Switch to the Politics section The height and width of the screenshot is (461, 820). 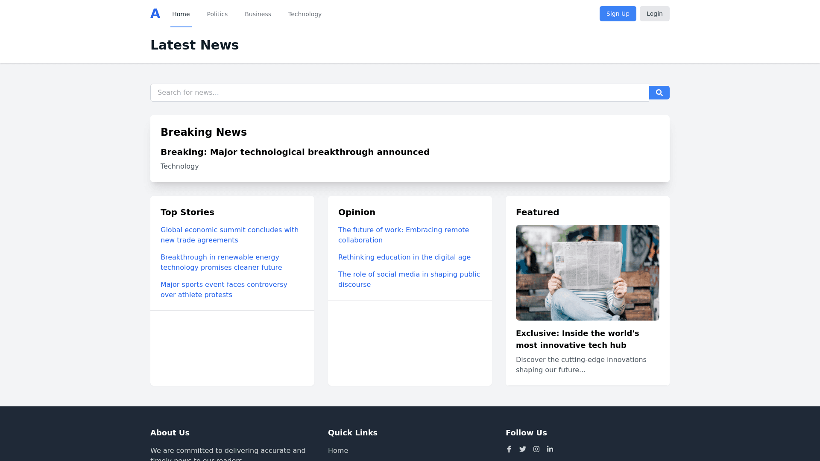(x=217, y=14)
